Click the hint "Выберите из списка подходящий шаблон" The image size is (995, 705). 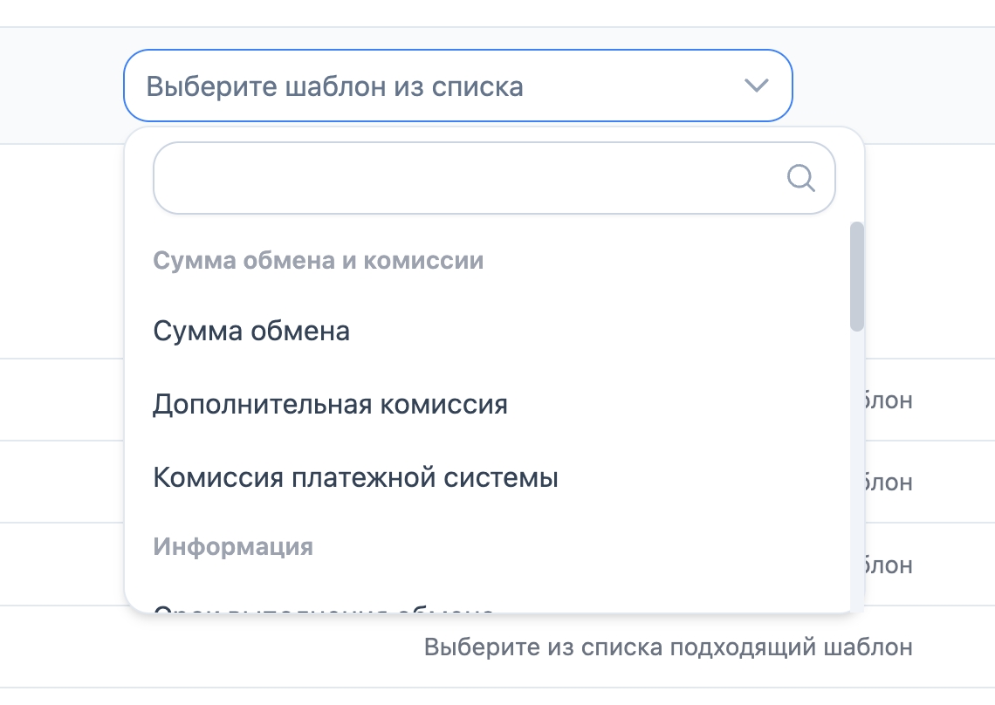[668, 647]
